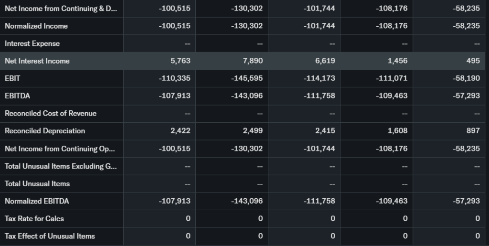Click the Net Interest Income row label
489x246 pixels.
click(37, 61)
